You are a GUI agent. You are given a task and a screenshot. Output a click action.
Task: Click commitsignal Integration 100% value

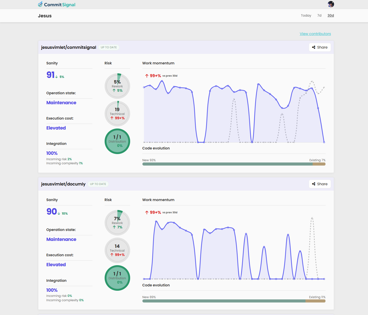coord(52,153)
